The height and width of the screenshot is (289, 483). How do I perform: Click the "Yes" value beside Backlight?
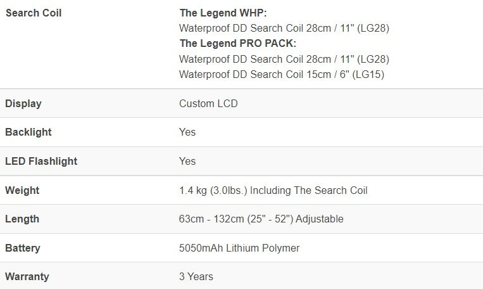(x=187, y=132)
